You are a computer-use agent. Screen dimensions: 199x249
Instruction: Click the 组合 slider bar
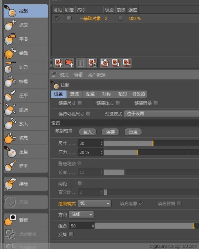[147, 226]
